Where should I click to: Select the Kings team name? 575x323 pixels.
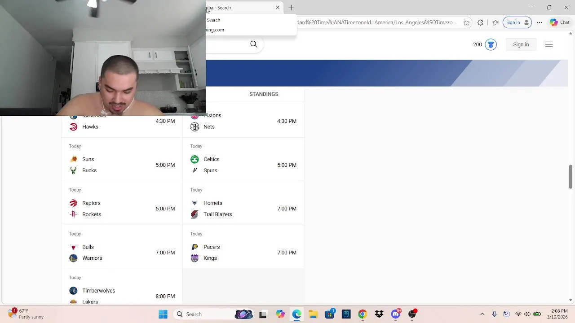[210, 258]
